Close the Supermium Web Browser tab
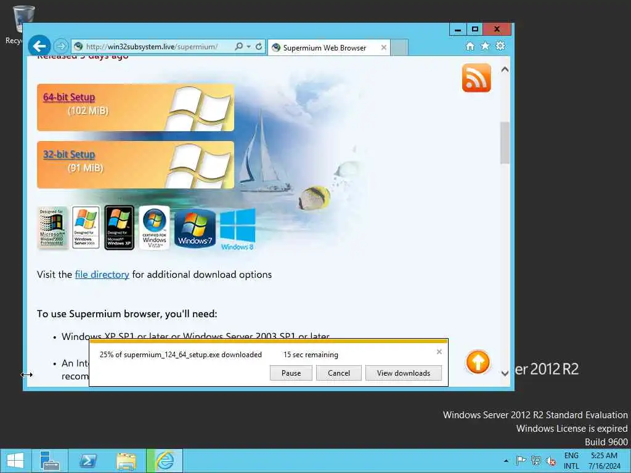This screenshot has width=631, height=473. pos(383,47)
